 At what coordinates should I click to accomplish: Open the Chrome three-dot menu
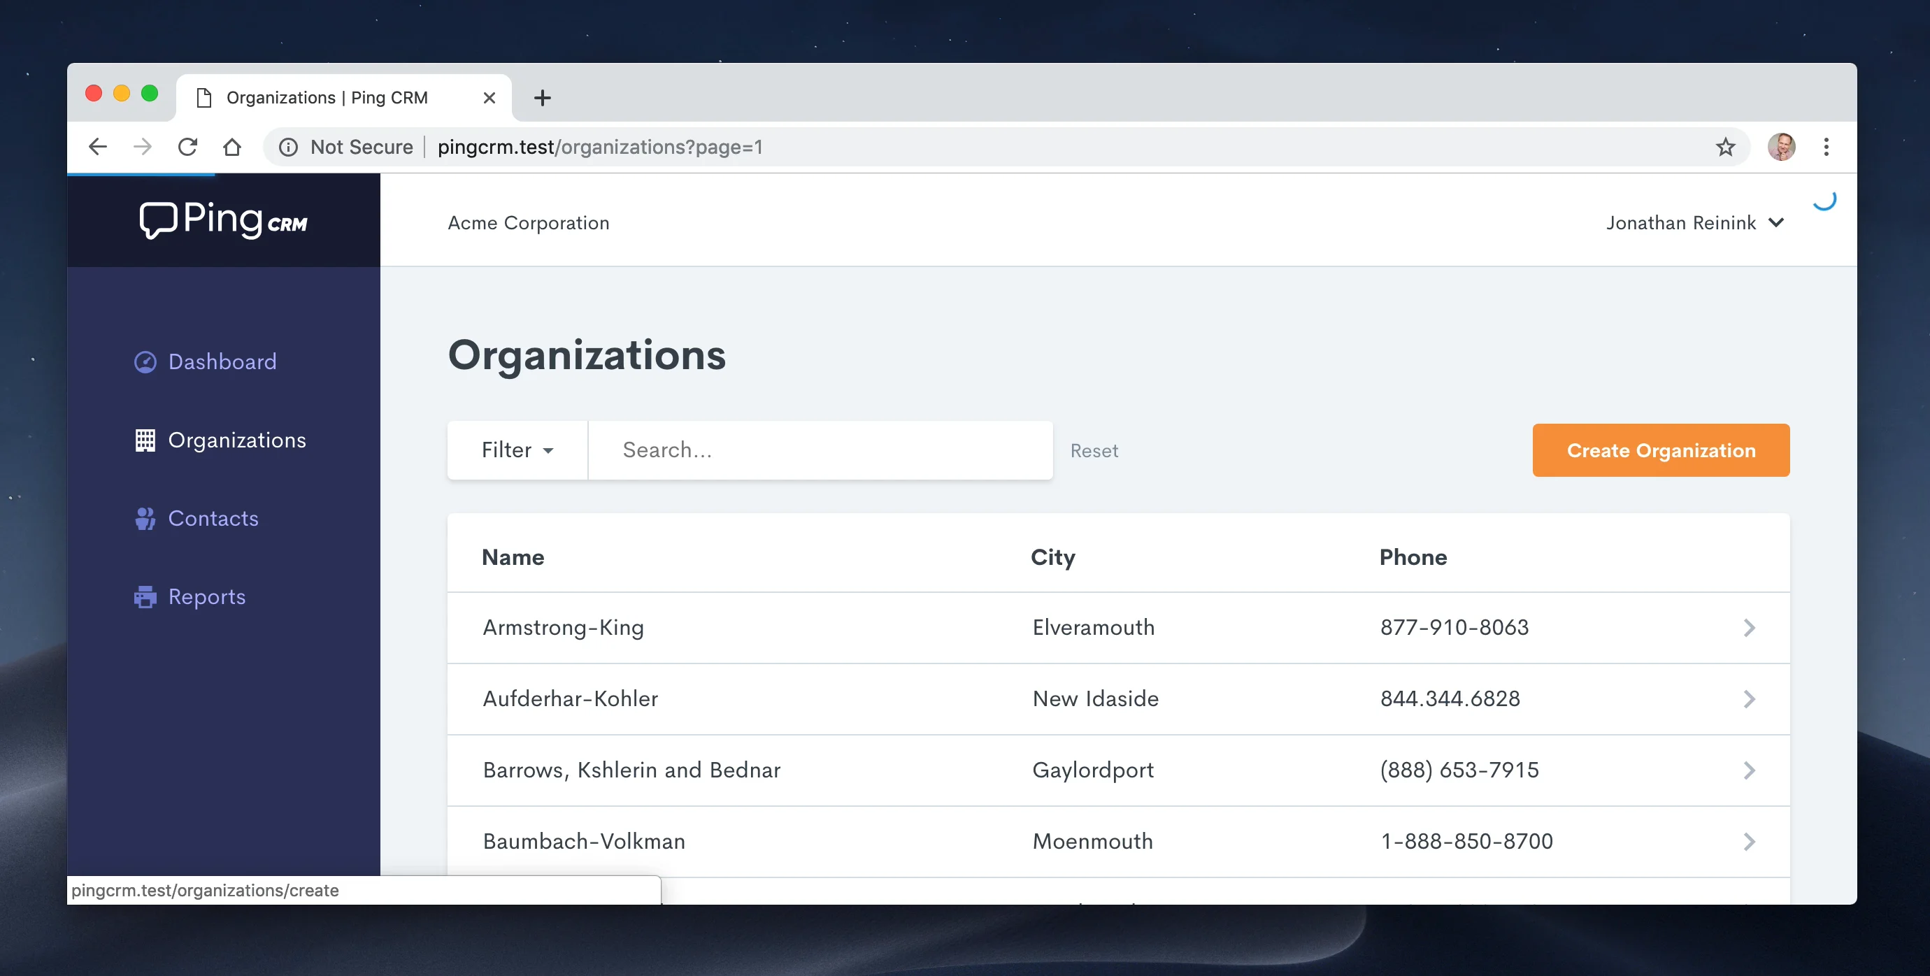[1826, 147]
